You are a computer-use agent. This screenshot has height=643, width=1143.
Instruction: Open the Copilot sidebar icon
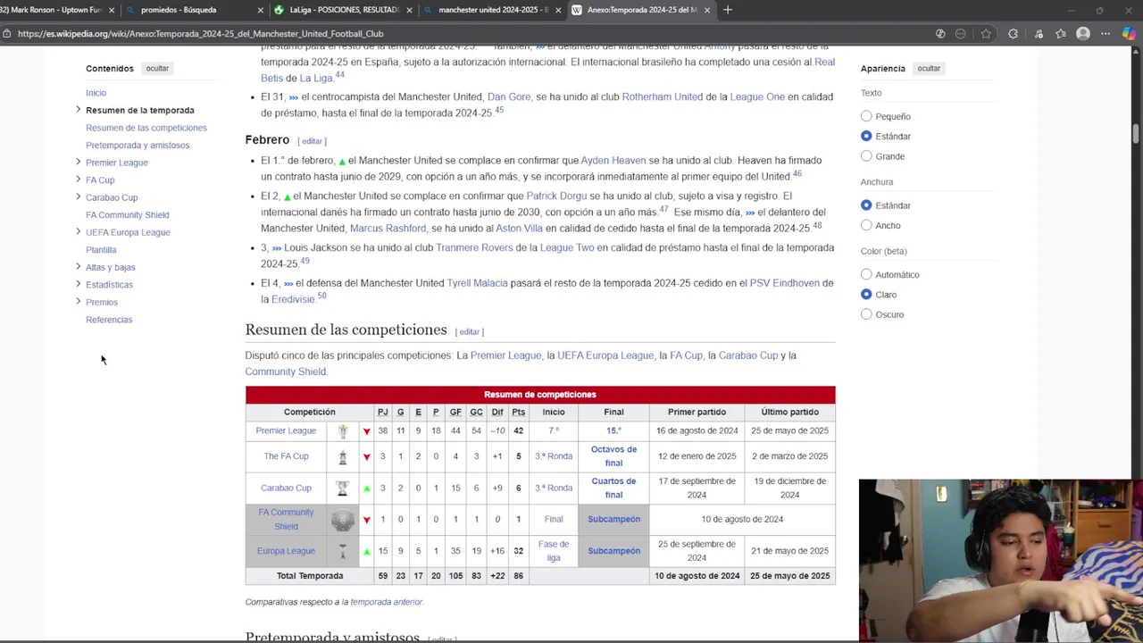[x=1130, y=34]
